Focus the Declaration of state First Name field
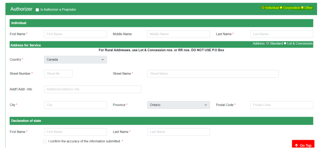Image resolution: width=326 pixels, height=155 pixels. click(75, 132)
